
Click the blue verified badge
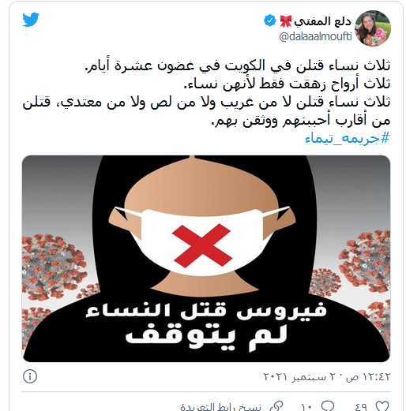(x=269, y=21)
